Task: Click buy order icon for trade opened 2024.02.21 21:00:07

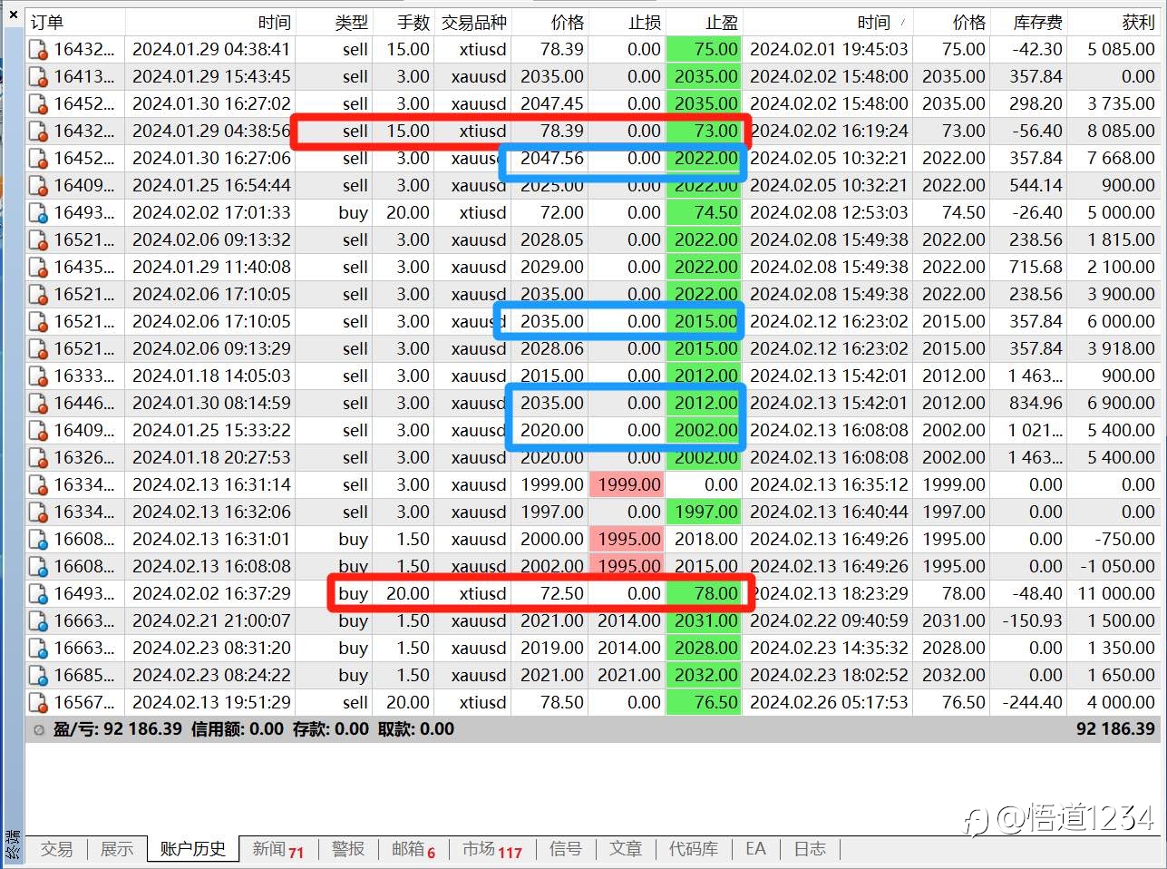Action: pyautogui.click(x=38, y=621)
